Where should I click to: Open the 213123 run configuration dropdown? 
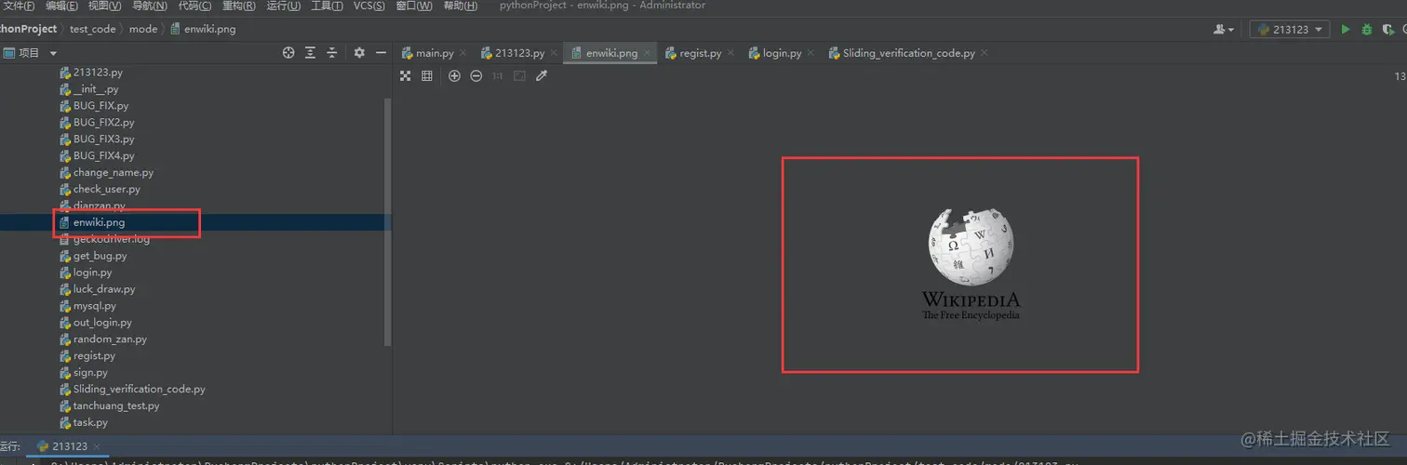point(1290,29)
